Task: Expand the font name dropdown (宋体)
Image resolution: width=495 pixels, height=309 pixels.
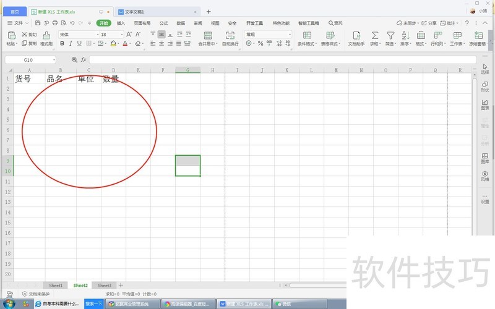Action: tap(97, 35)
